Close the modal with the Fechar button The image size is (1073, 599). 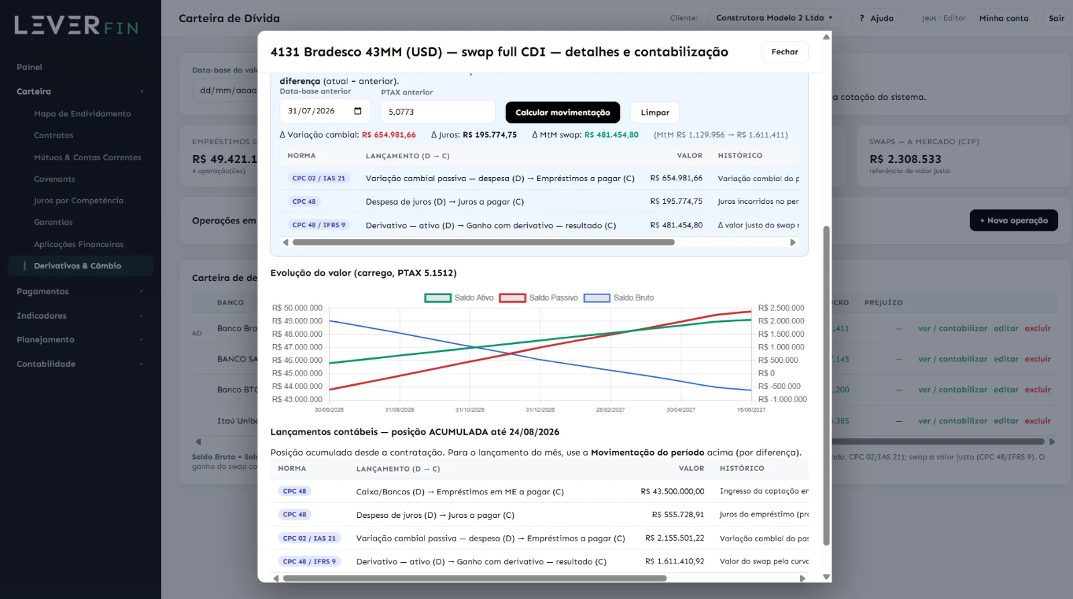[x=785, y=52]
